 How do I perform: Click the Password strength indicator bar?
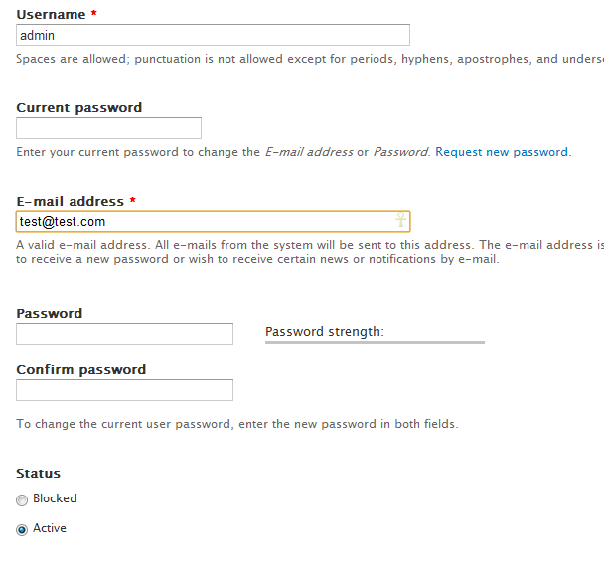tap(375, 342)
